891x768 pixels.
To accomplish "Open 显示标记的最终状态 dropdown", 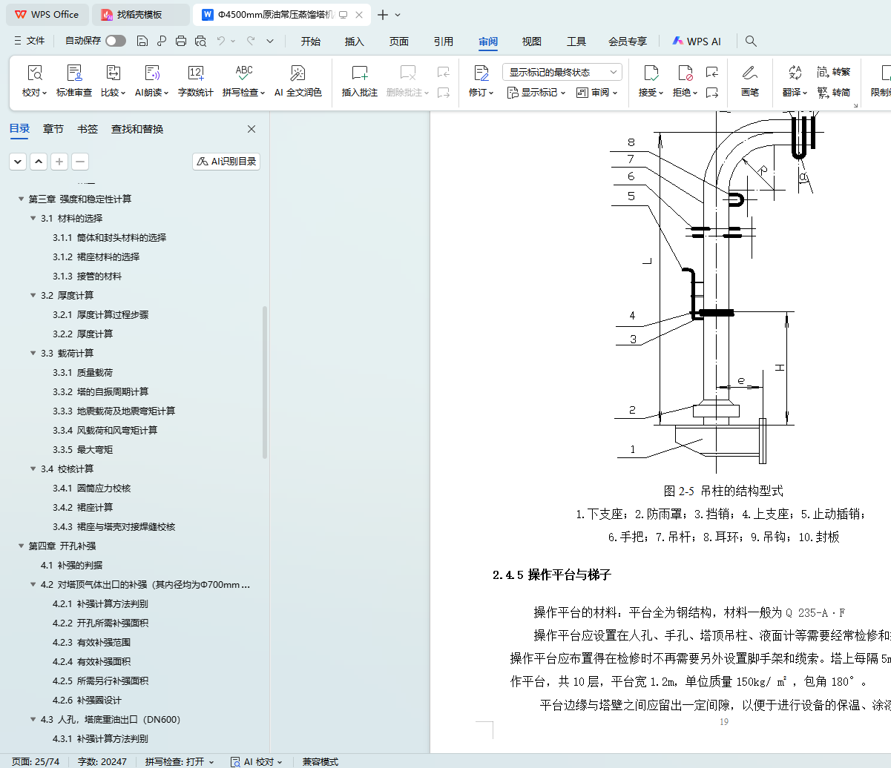I will point(562,72).
